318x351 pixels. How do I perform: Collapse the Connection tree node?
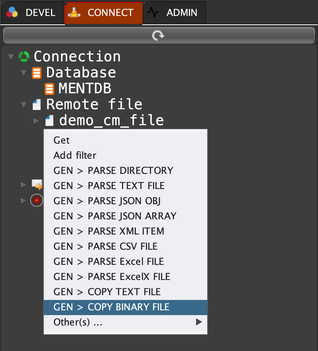[x=11, y=57]
